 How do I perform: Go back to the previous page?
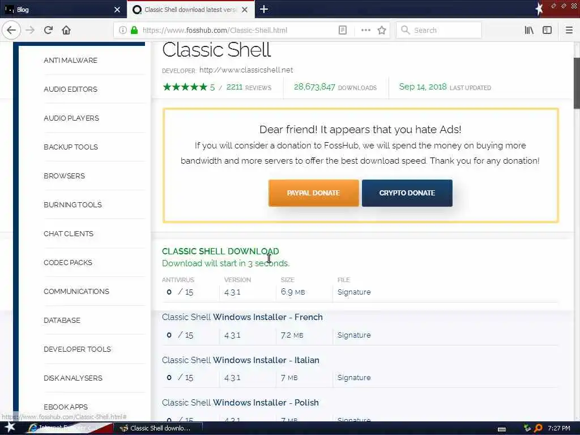11,30
